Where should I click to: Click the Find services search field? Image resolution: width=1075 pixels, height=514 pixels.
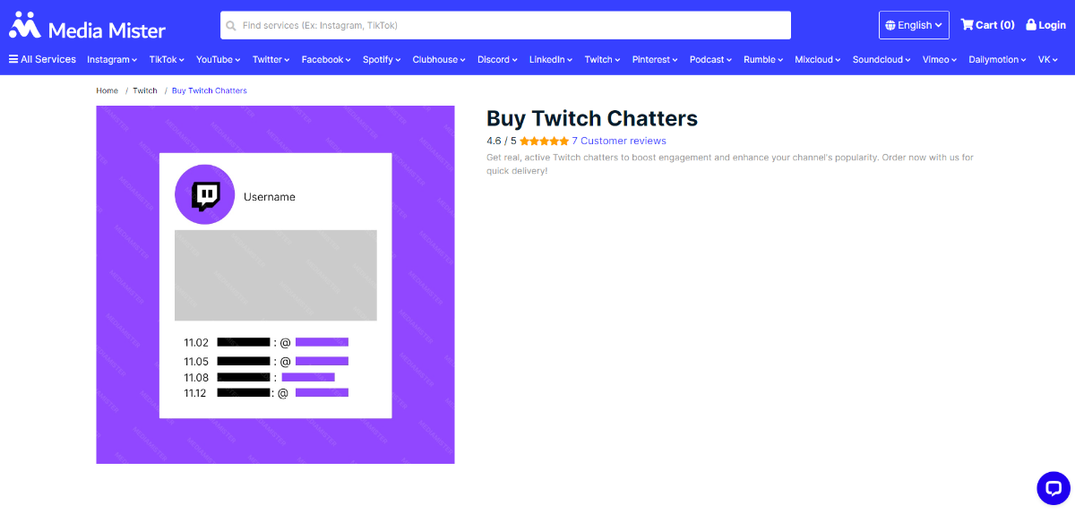coord(505,25)
